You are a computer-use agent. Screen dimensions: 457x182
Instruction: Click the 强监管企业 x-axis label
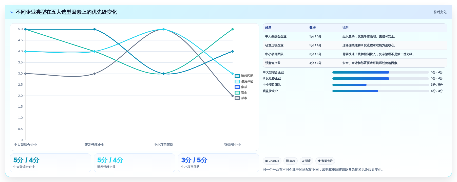tap(233, 145)
